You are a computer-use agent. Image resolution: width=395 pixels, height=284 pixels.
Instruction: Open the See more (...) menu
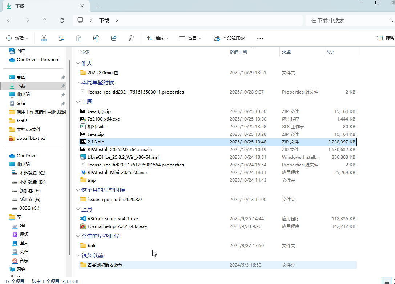pyautogui.click(x=260, y=38)
